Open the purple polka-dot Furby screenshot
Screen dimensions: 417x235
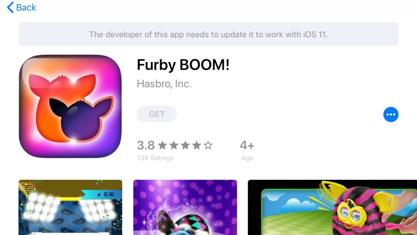pyautogui.click(x=185, y=207)
